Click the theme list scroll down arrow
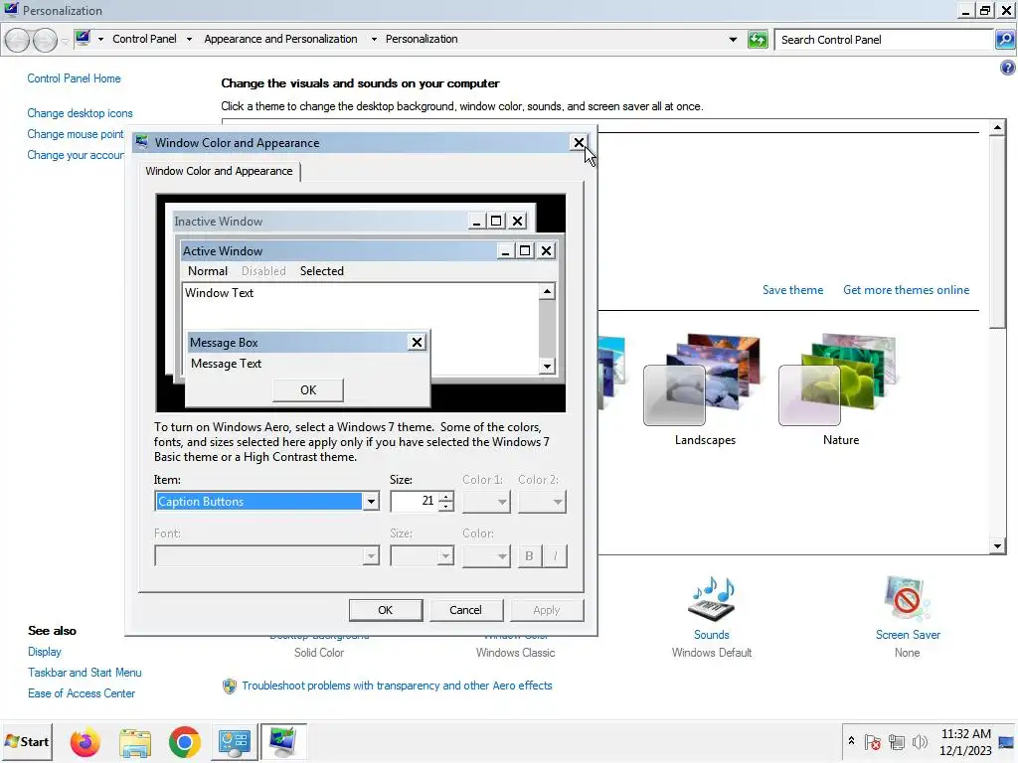Image resolution: width=1018 pixels, height=763 pixels. [997, 546]
